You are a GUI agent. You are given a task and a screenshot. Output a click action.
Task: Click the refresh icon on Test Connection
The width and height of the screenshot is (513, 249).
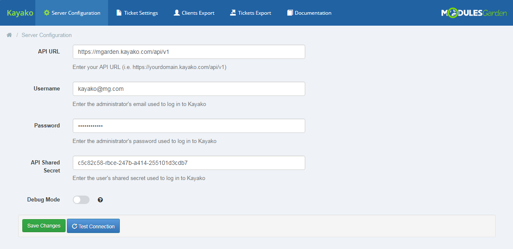tap(74, 226)
